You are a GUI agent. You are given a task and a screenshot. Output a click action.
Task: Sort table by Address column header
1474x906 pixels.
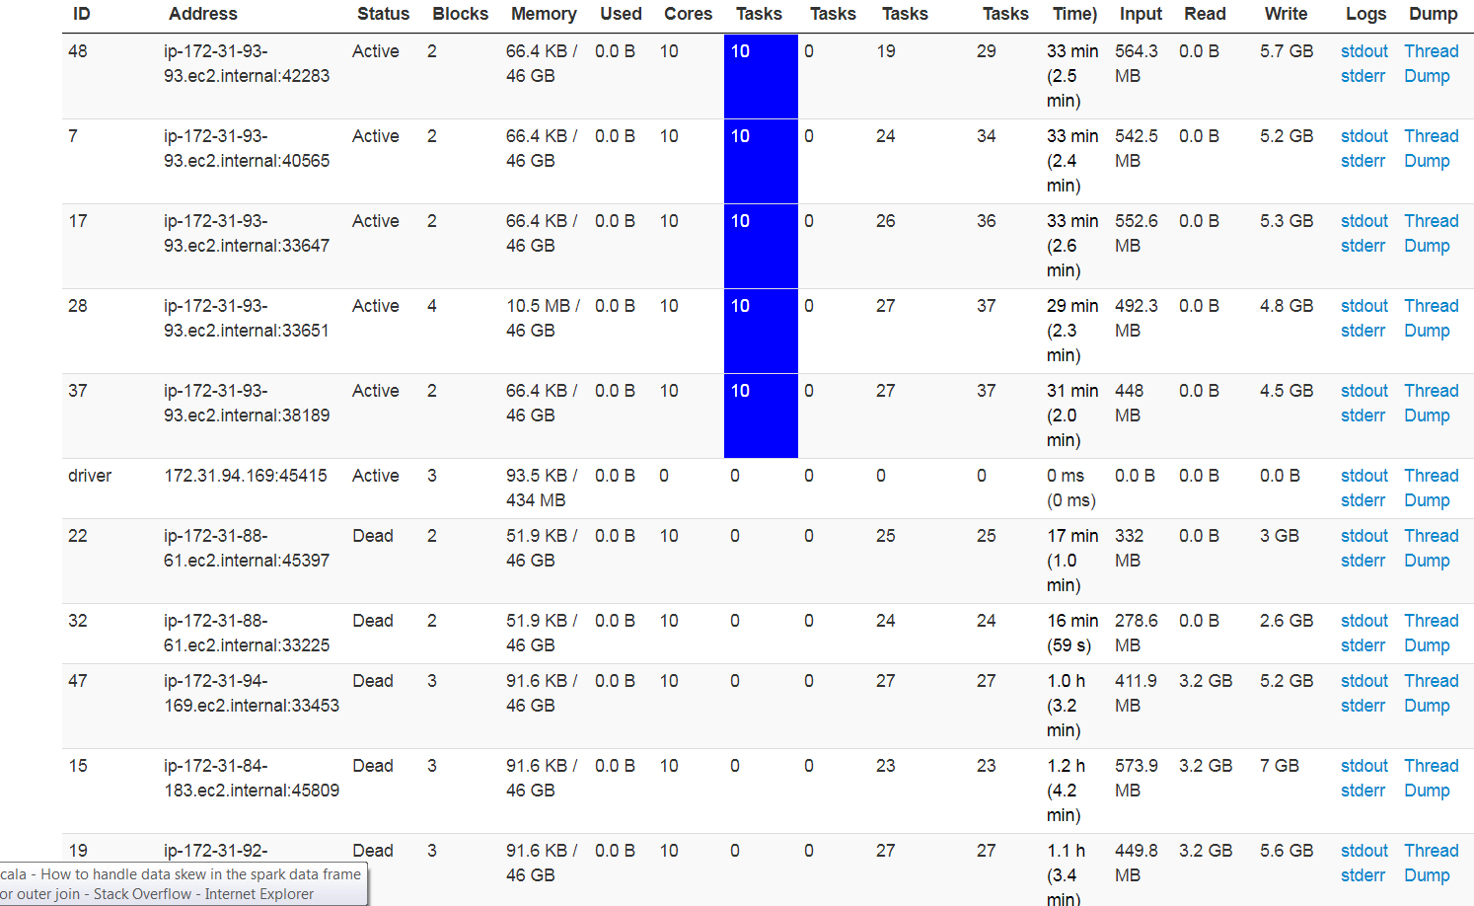click(202, 14)
